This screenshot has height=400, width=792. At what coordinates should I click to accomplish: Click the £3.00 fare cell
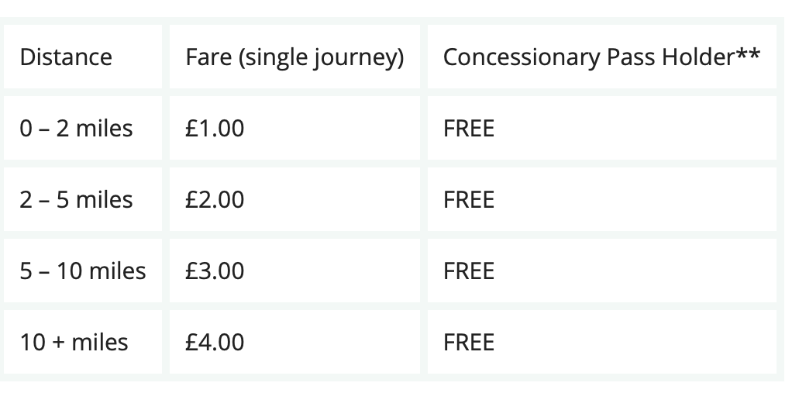[215, 271]
